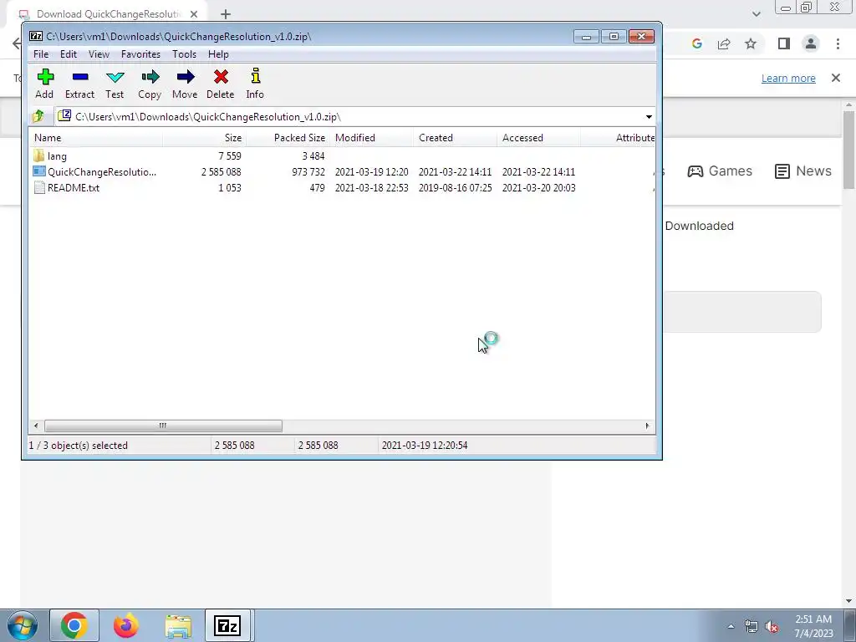This screenshot has width=856, height=642.
Task: Expand Chrome tab search chevron
Action: (756, 14)
